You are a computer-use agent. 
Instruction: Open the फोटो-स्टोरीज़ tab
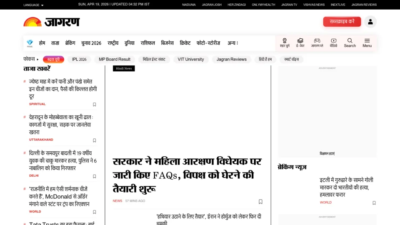tap(208, 43)
